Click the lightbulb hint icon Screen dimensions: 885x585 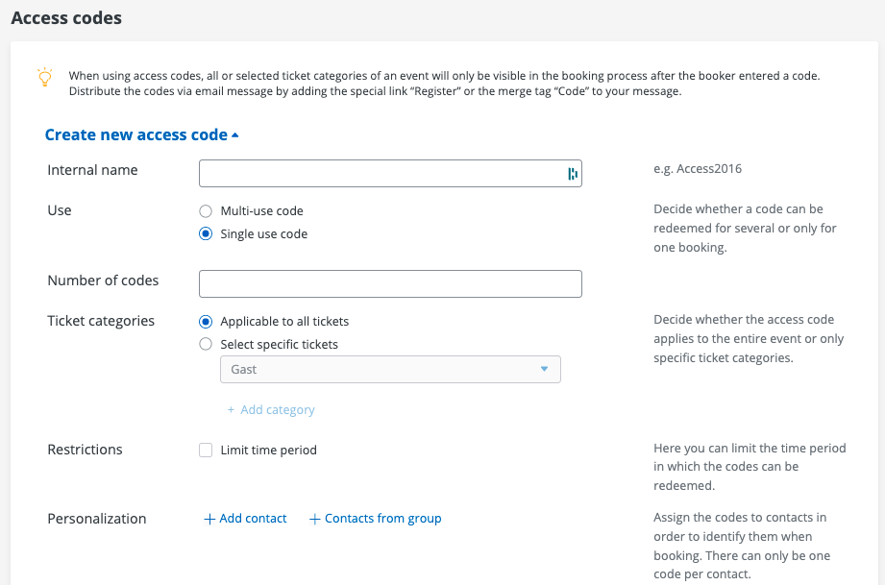click(44, 77)
